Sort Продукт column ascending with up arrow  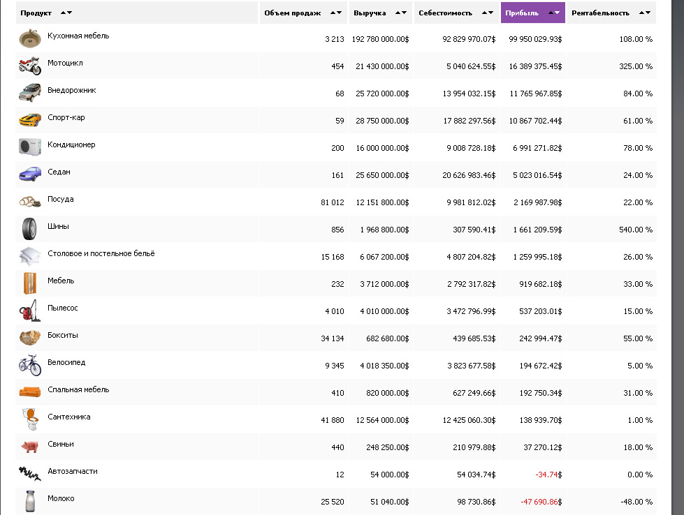[63, 13]
